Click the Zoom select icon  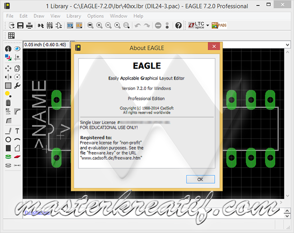[127, 25]
